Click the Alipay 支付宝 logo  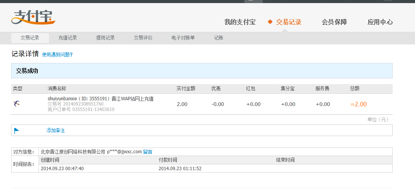34,17
